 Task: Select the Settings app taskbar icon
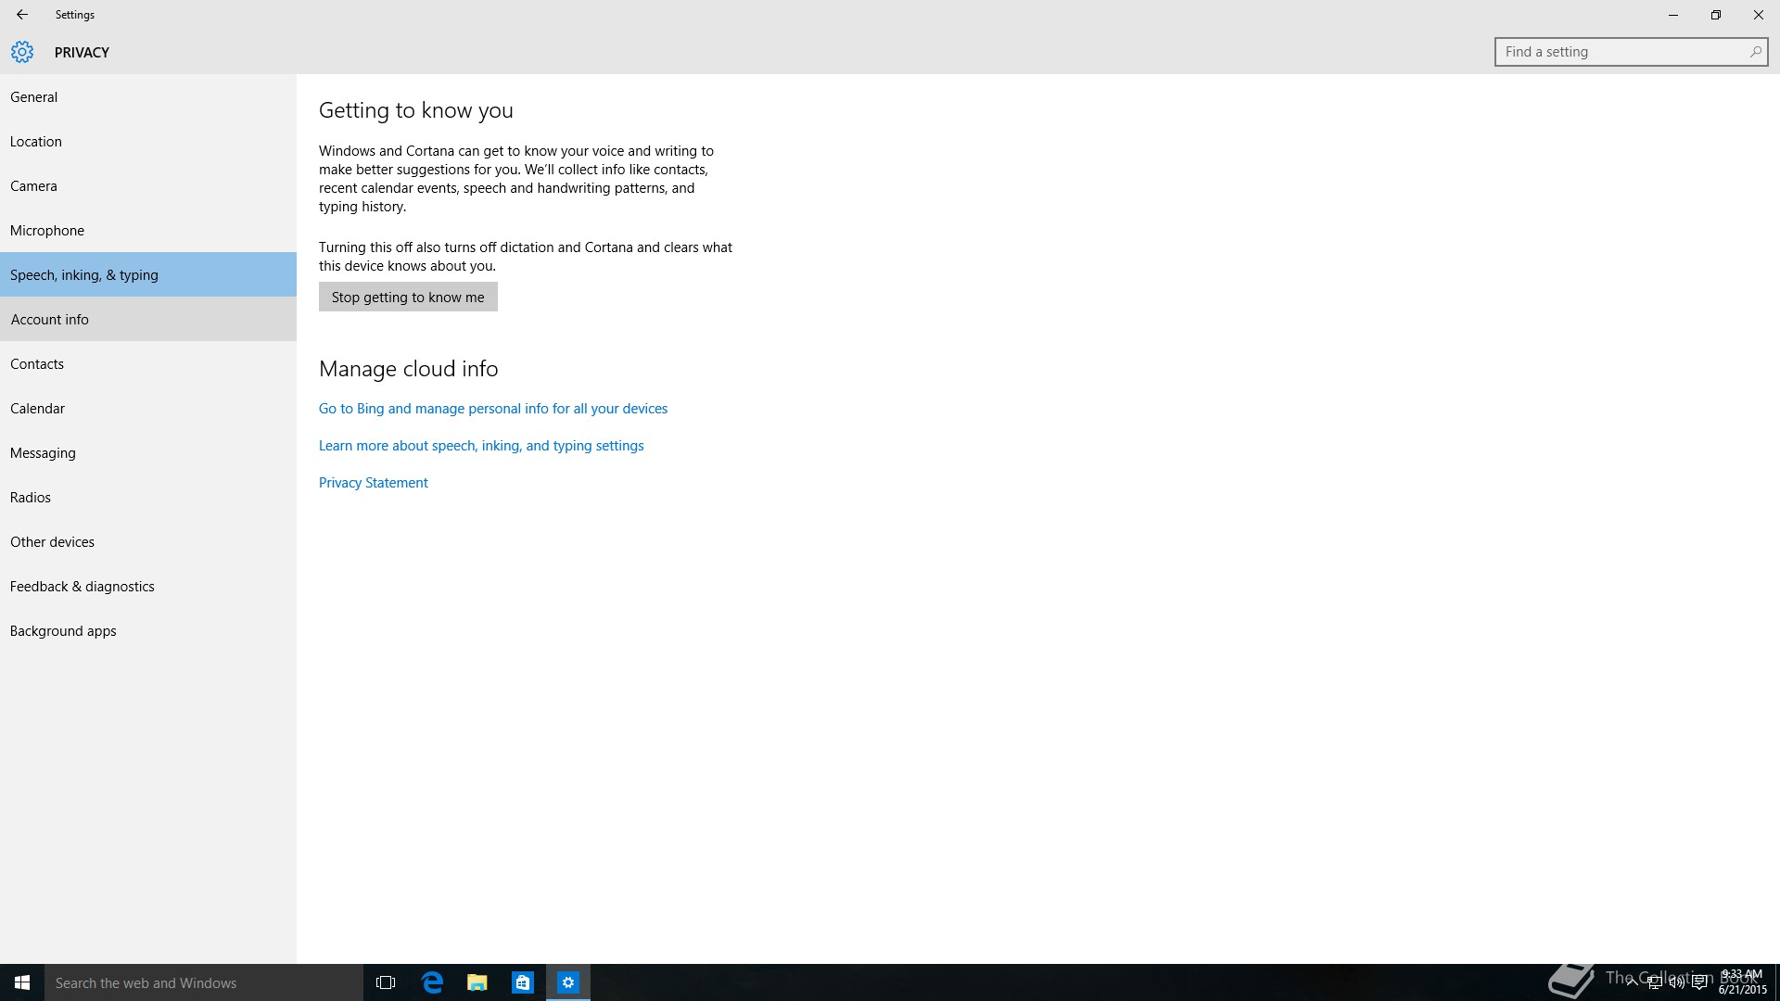coord(568,982)
